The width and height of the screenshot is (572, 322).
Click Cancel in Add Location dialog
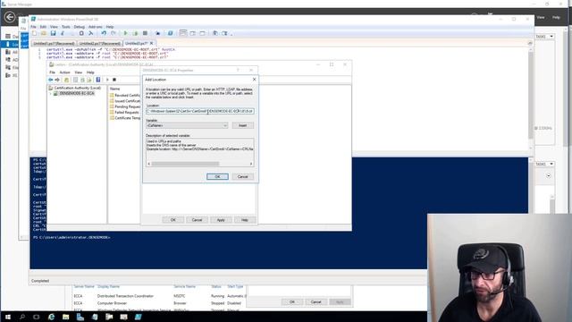coord(242,177)
